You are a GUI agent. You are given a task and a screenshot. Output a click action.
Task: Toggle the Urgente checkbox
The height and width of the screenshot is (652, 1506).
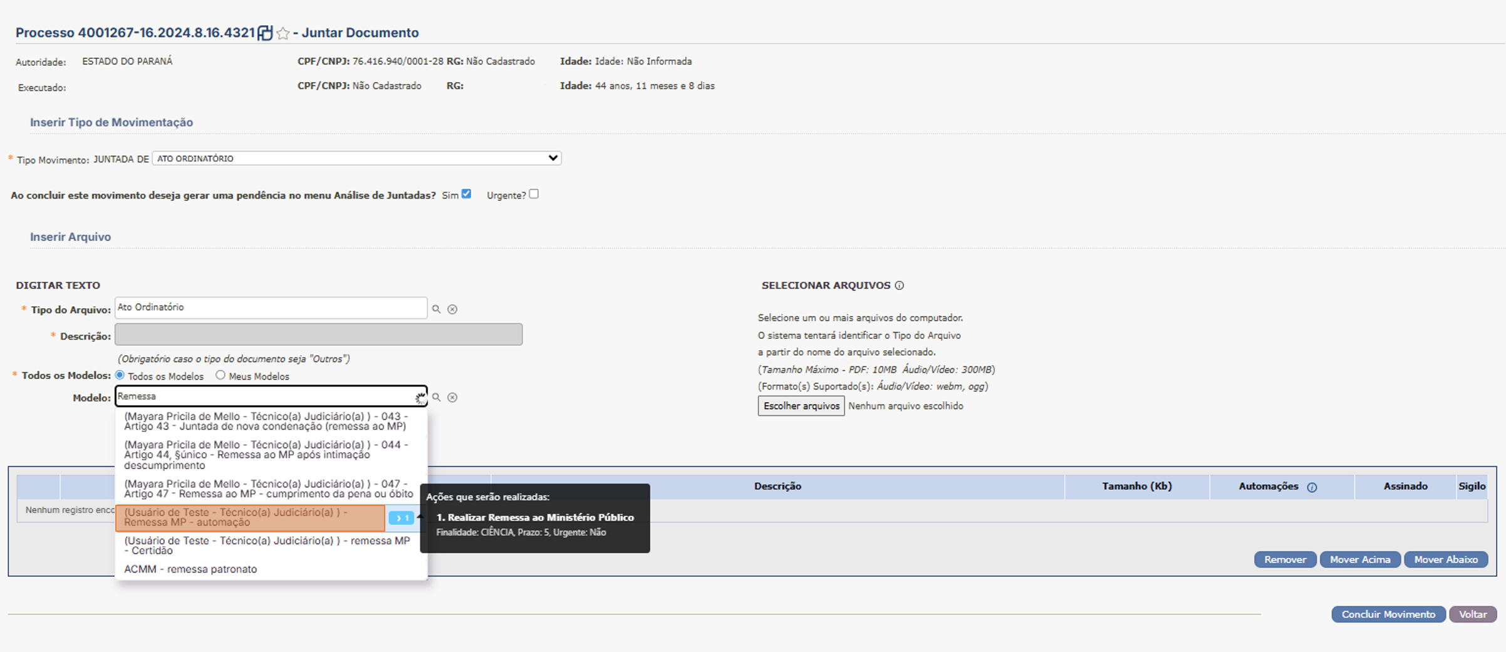tap(534, 194)
